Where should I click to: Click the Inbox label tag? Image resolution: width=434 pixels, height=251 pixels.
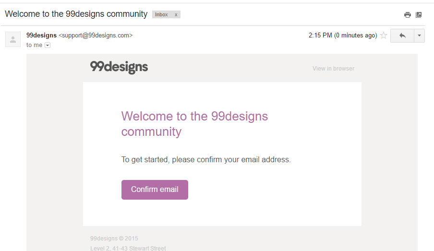(161, 15)
